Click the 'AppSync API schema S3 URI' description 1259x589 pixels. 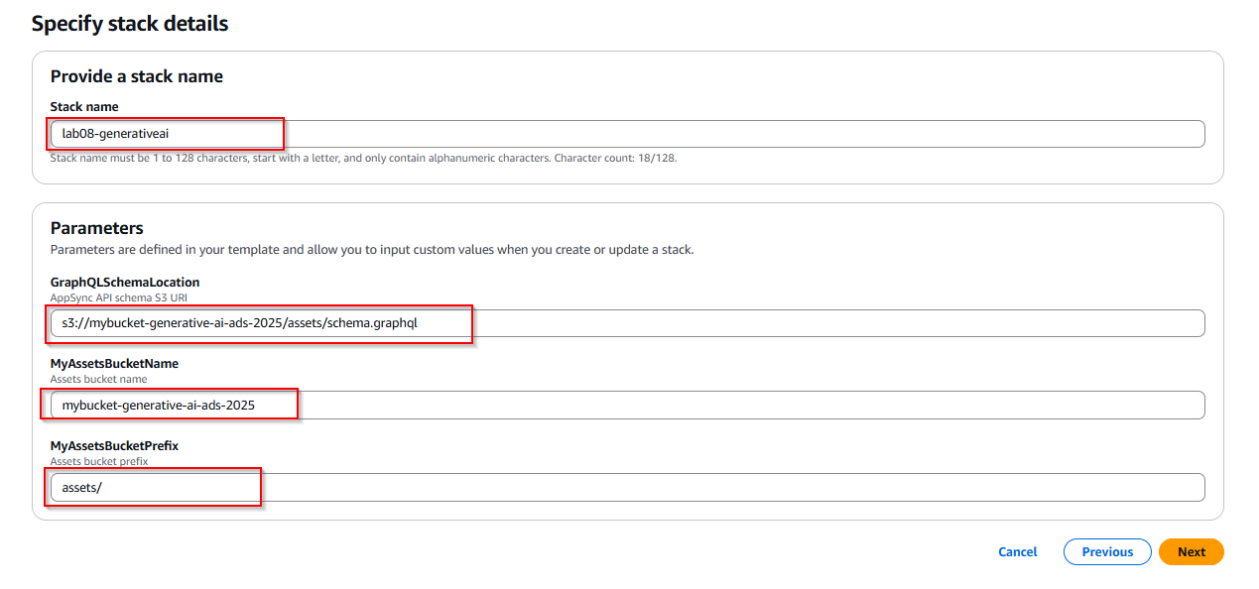click(117, 297)
